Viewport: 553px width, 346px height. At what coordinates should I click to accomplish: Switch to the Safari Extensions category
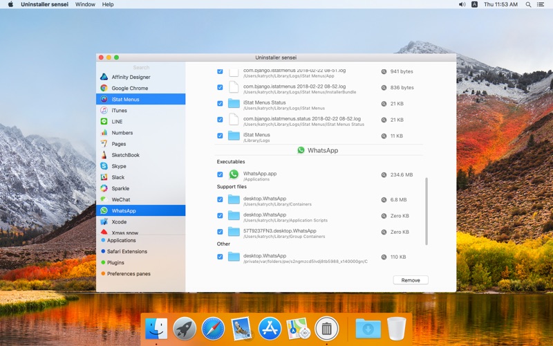click(126, 251)
